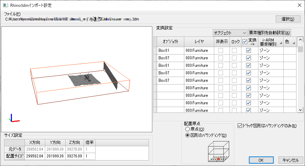Click the XYZ axis gizmo in preview
This screenshot has height=166, width=305.
click(x=14, y=118)
